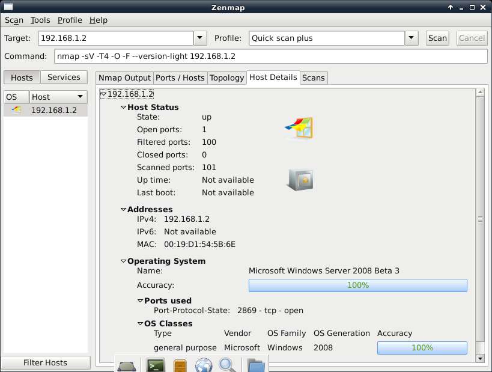Click the window menu icon in the title bar

(x=8, y=7)
